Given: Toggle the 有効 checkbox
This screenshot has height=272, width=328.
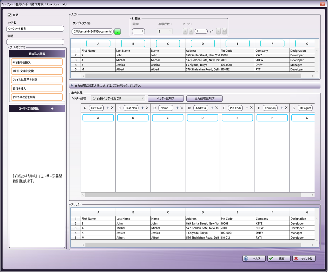Looking at the screenshot, I should point(10,15).
